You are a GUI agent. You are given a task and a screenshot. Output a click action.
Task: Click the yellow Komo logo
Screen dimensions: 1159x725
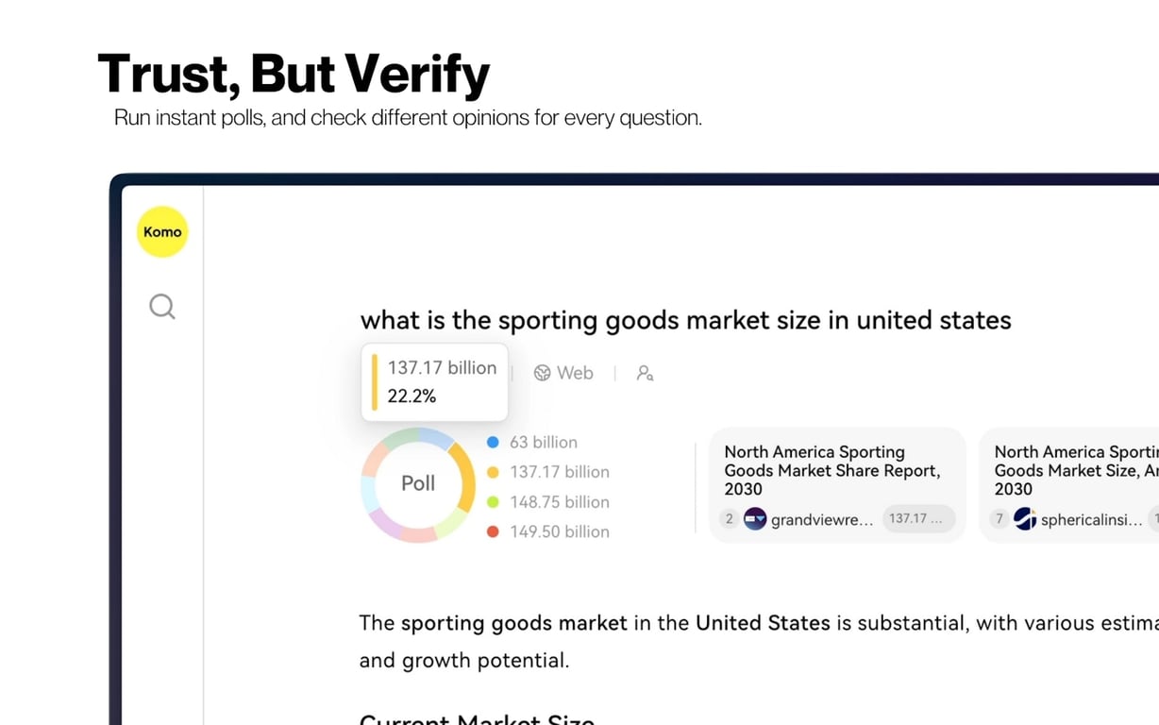click(x=162, y=231)
